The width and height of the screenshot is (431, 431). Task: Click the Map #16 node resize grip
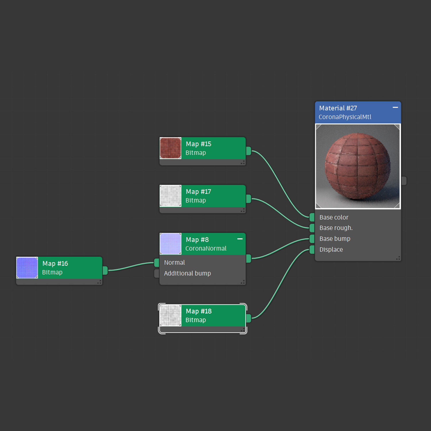(x=99, y=282)
